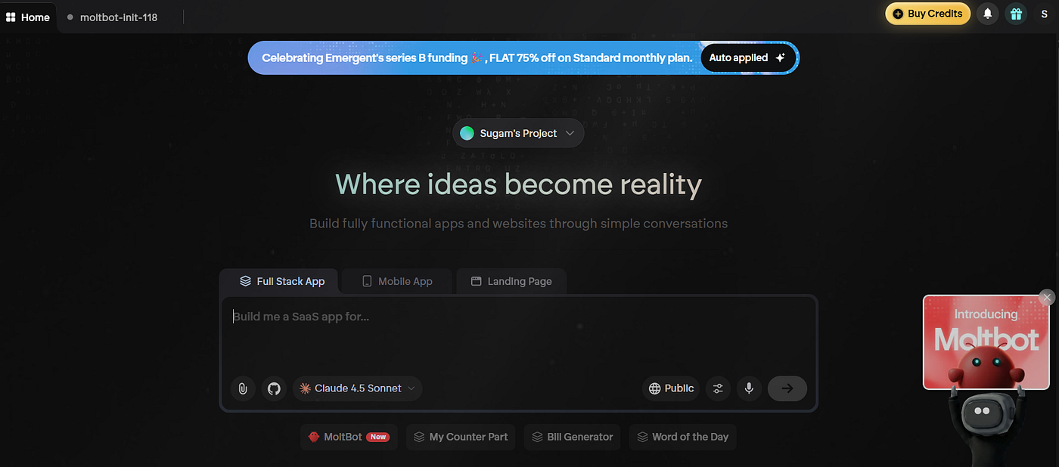Choose the Bill Generator suggestion
This screenshot has height=467, width=1059.
[573, 437]
